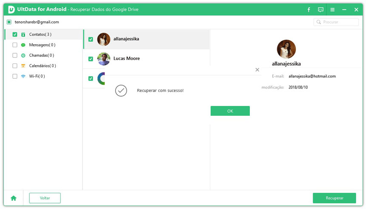366x209 pixels.
Task: Uncheck the allanajessika contact checkbox
Action: [91, 39]
